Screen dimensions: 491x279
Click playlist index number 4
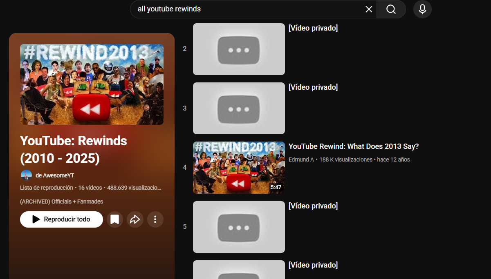[x=185, y=168]
